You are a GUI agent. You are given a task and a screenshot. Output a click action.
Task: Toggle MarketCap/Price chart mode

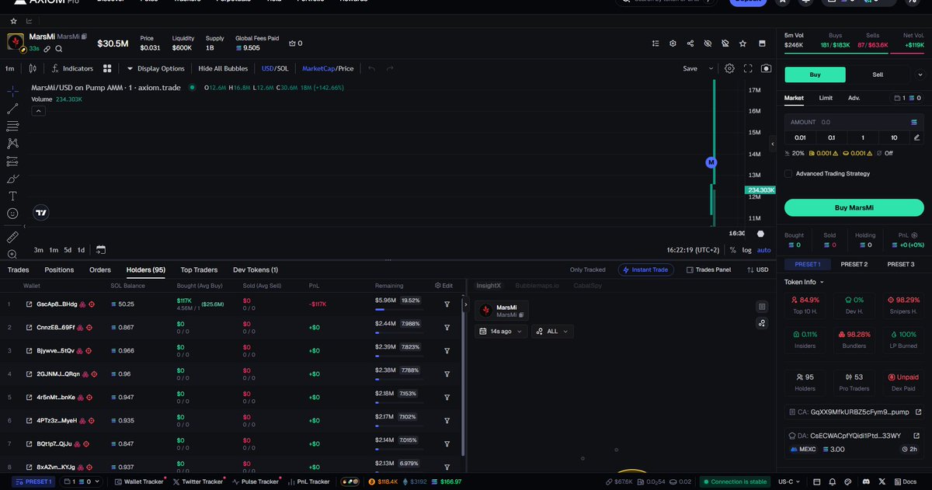pos(328,68)
